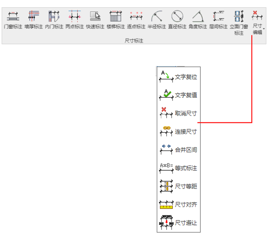Image resolution: width=271 pixels, height=238 pixels.
Task: Choose 文字复值 from the dropdown menu
Action: (x=178, y=95)
